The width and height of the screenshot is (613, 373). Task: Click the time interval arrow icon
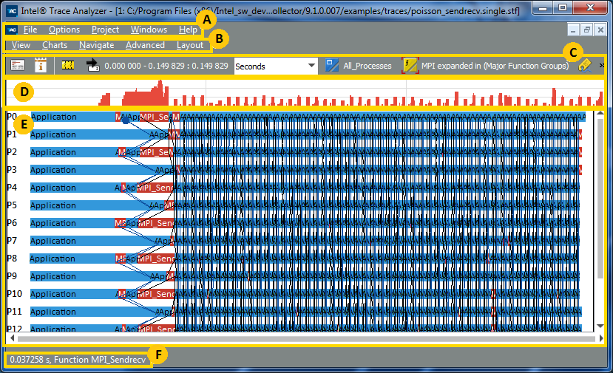point(93,66)
